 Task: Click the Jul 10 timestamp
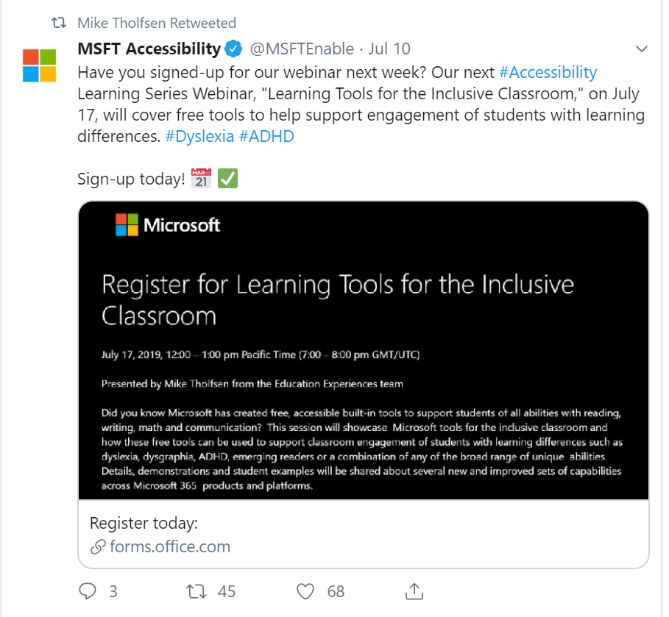(x=388, y=49)
